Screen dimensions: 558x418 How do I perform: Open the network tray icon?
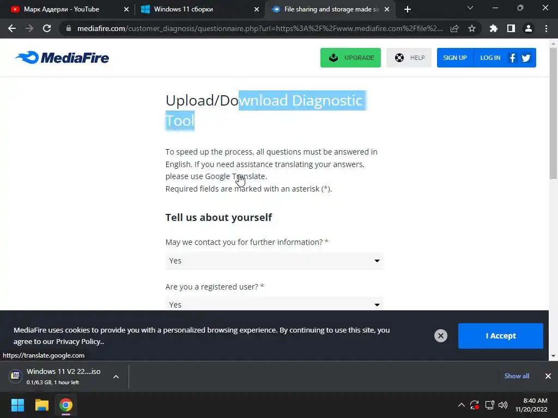pyautogui.click(x=489, y=405)
